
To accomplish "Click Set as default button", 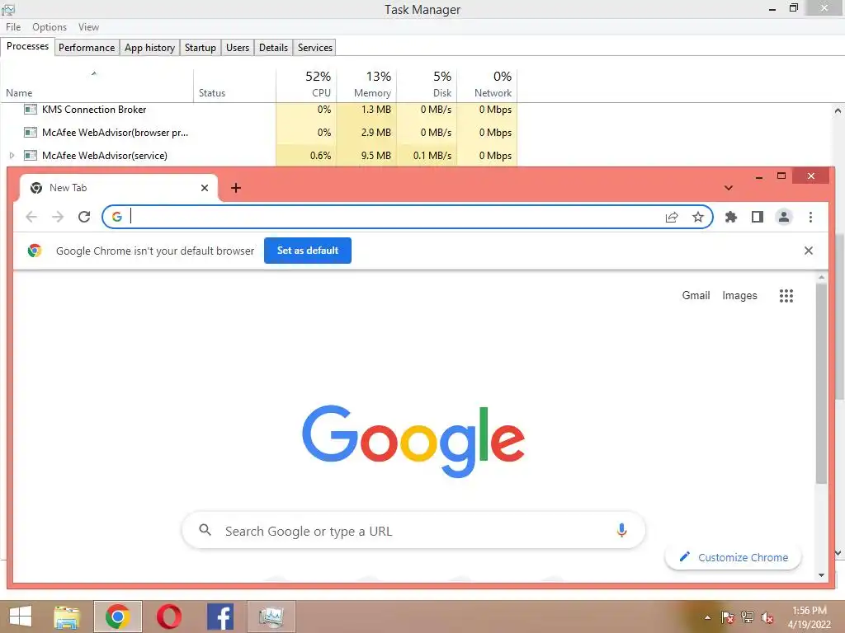I will click(x=308, y=251).
